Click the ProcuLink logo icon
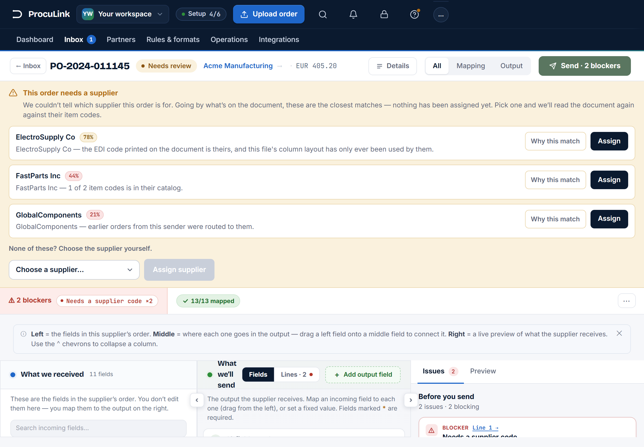 click(x=17, y=14)
